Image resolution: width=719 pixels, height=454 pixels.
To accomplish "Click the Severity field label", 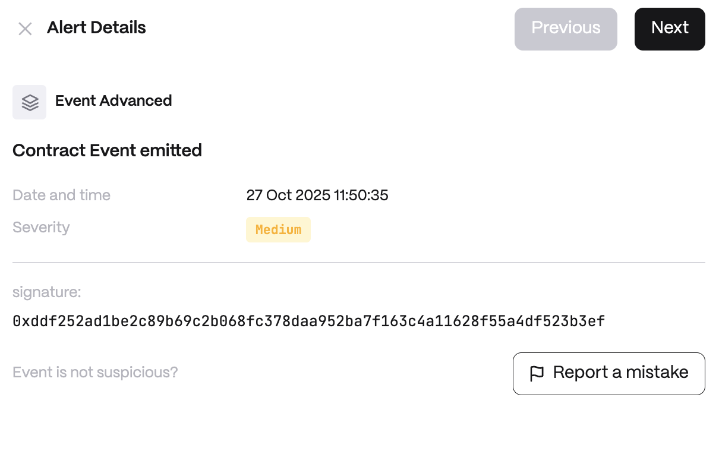I will coord(41,228).
